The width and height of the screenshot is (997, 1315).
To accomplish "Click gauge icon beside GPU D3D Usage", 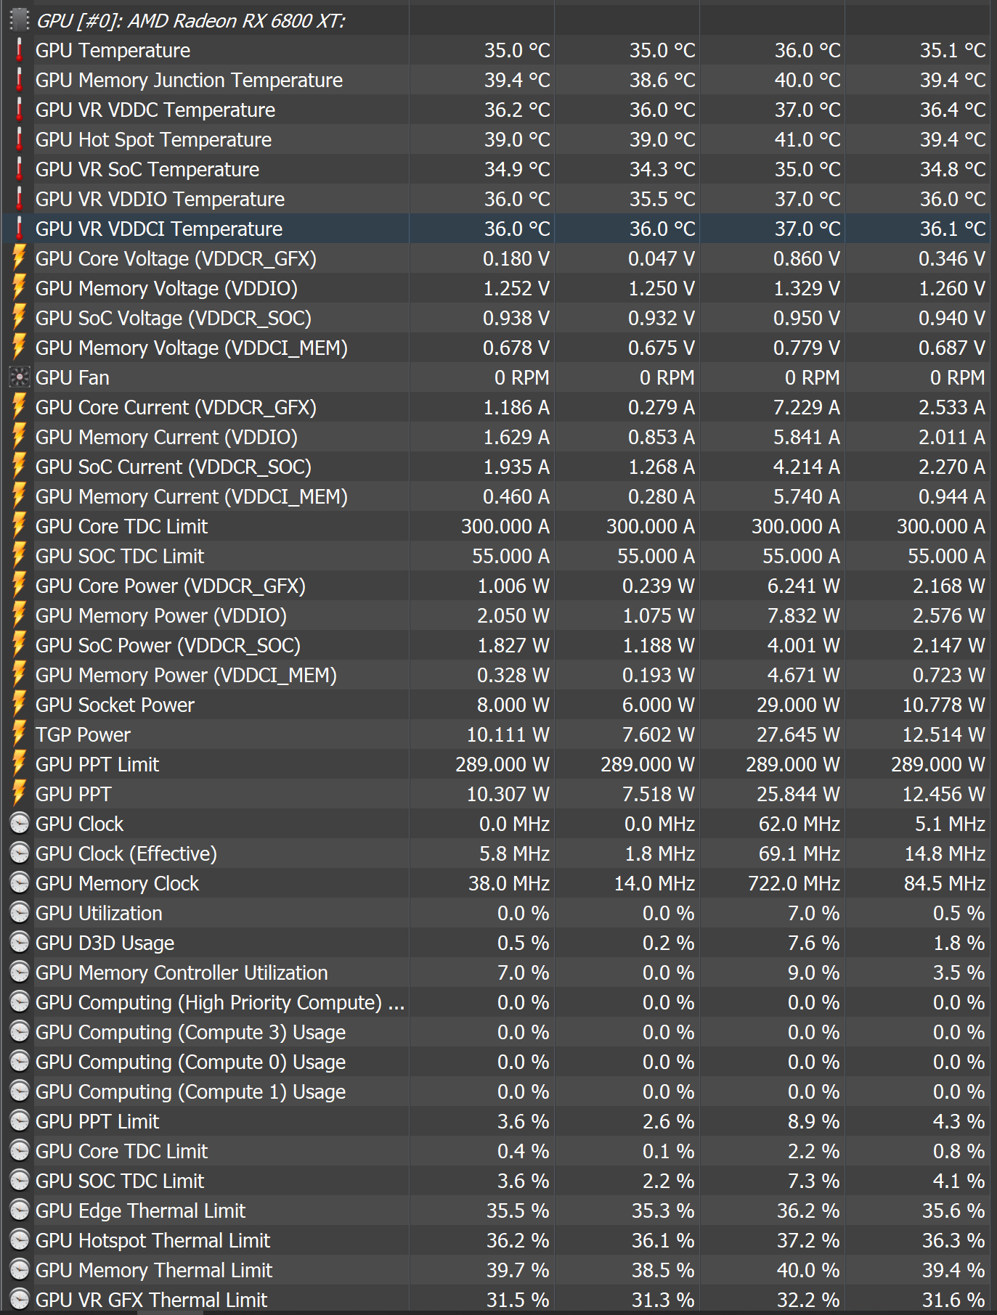I will (20, 943).
